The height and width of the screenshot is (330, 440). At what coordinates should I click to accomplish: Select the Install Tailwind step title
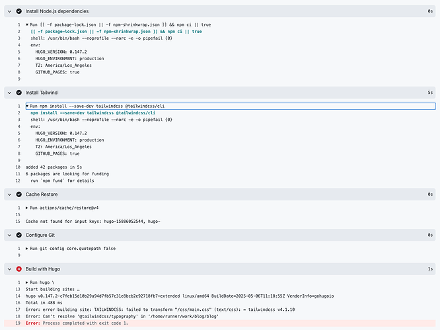pyautogui.click(x=42, y=93)
